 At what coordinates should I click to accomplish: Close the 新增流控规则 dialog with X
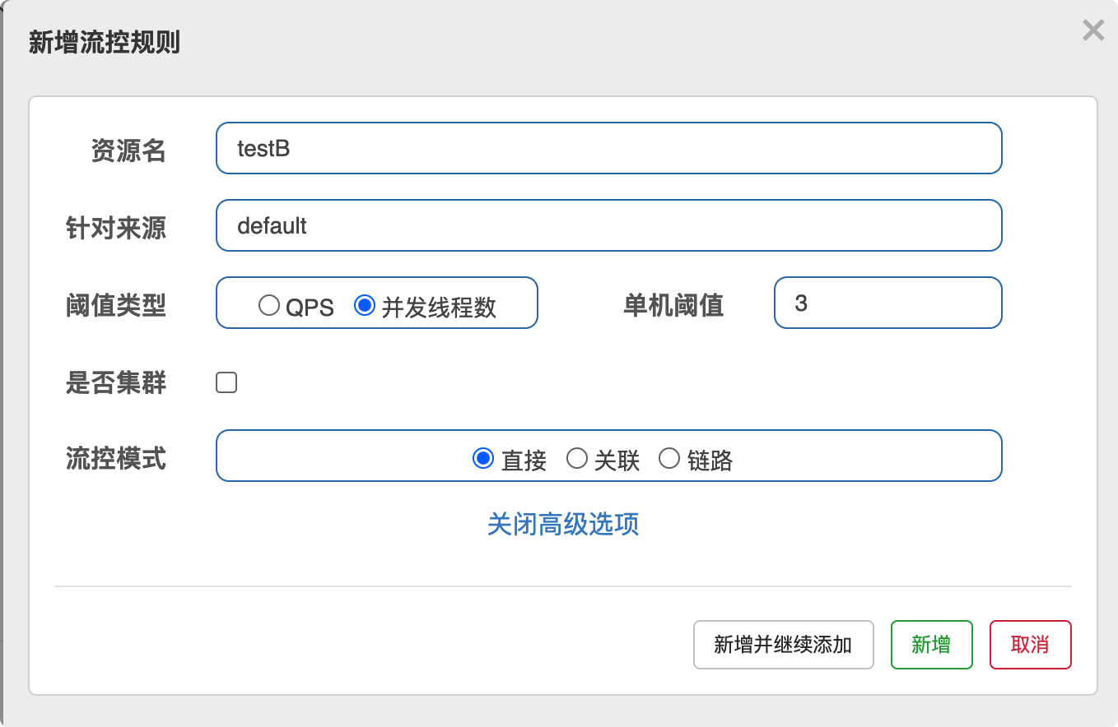1092,31
